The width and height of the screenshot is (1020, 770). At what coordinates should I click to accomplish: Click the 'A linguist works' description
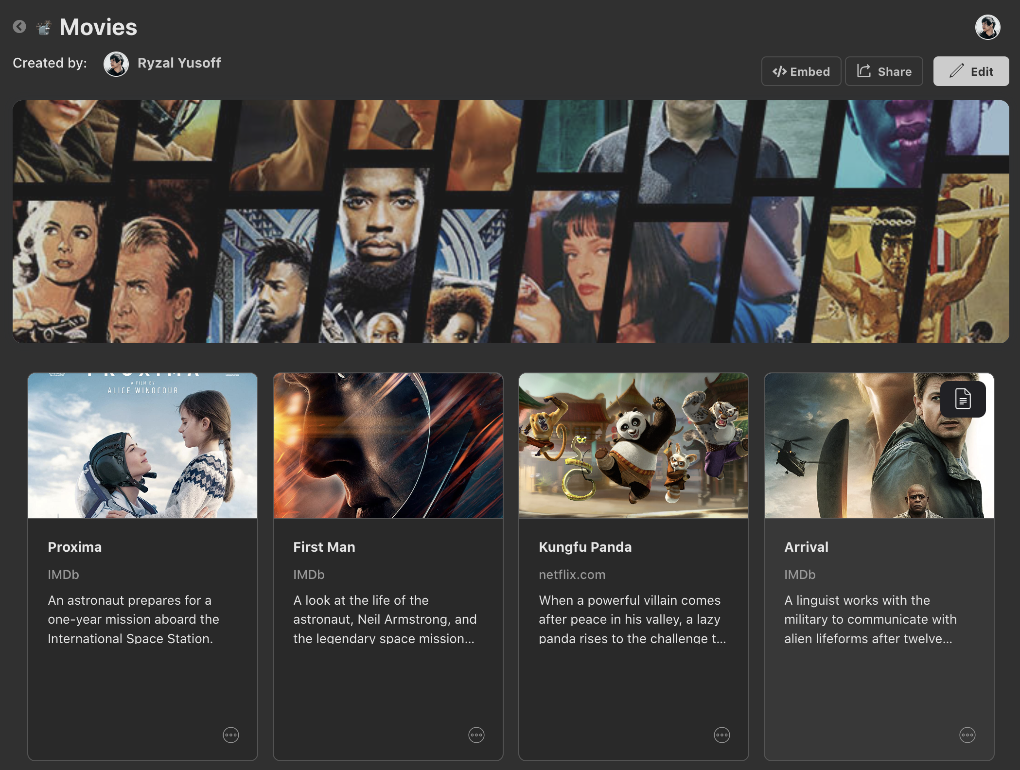coord(870,619)
